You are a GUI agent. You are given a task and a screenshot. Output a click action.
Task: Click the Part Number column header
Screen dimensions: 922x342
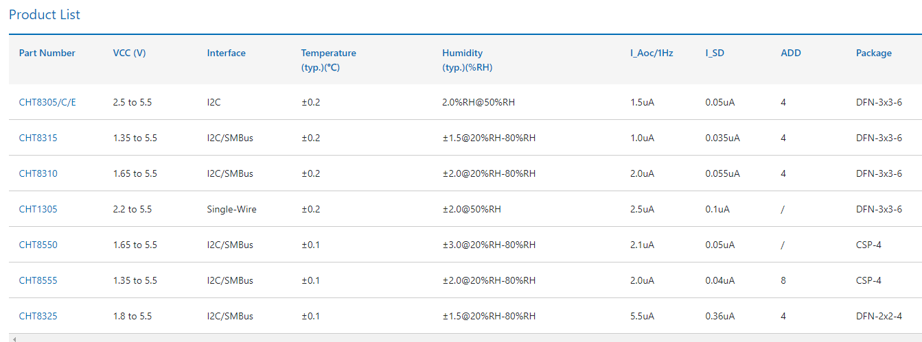47,53
